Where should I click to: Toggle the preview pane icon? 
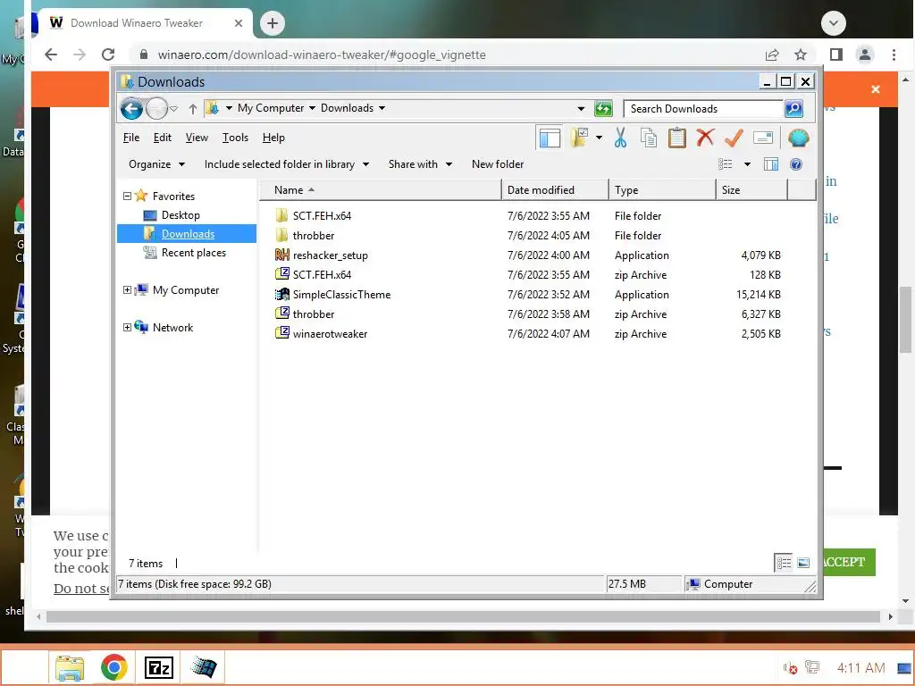pyautogui.click(x=771, y=164)
